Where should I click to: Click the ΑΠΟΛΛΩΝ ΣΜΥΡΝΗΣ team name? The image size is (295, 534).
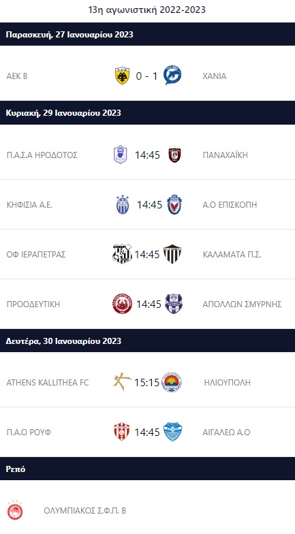click(x=243, y=304)
